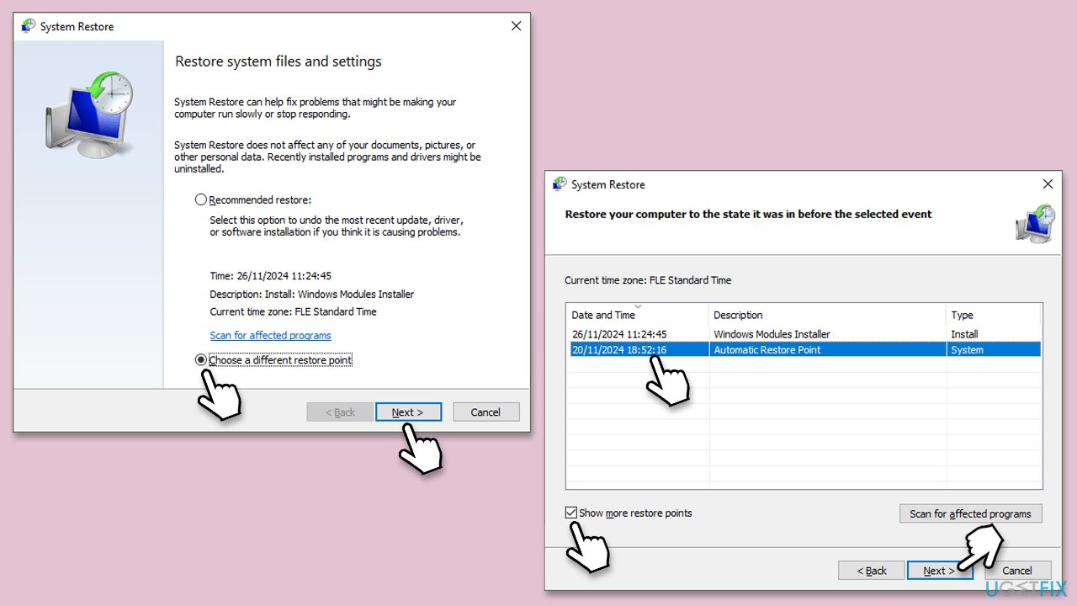This screenshot has height=606, width=1077.
Task: Cancel the right System Restore wizard
Action: 1017,570
